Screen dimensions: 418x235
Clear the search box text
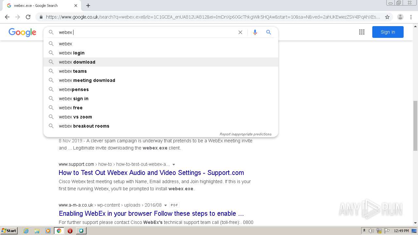click(x=240, y=32)
